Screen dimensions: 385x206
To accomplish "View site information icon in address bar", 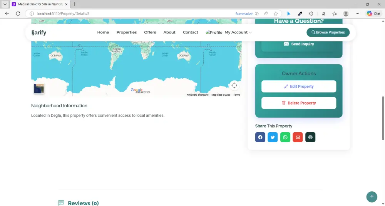I will [32, 14].
